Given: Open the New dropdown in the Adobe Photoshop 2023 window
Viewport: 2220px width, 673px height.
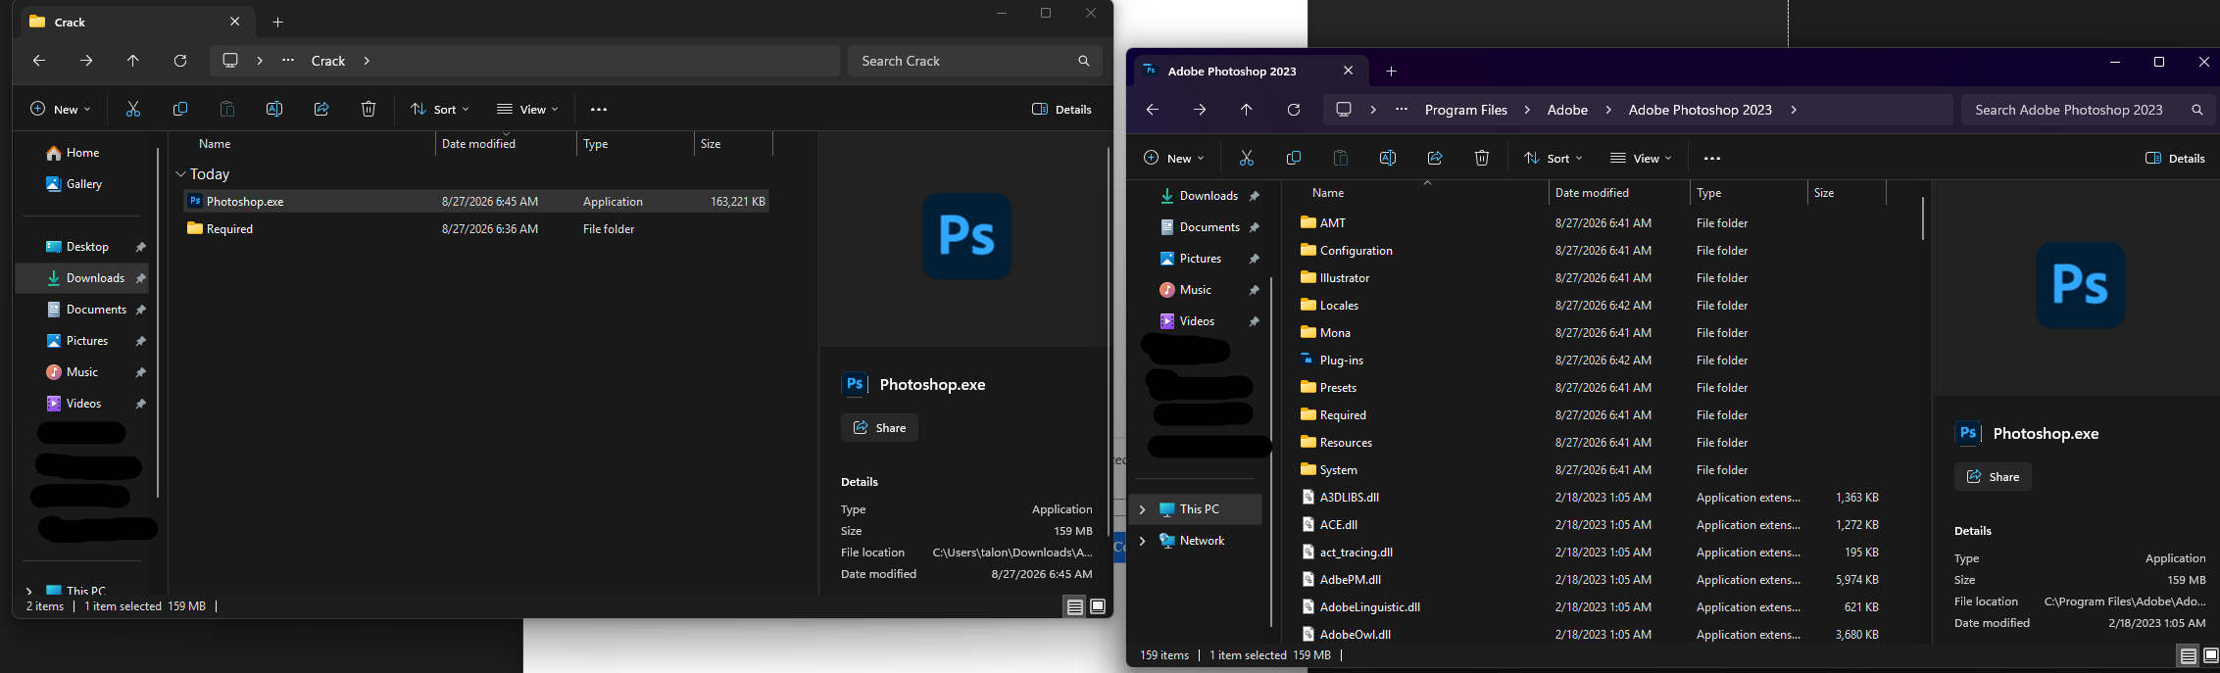Looking at the screenshot, I should coord(1174,158).
